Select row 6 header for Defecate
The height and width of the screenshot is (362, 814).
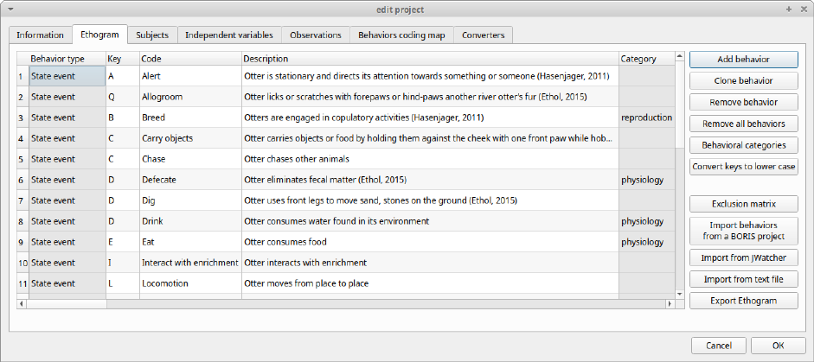21,180
